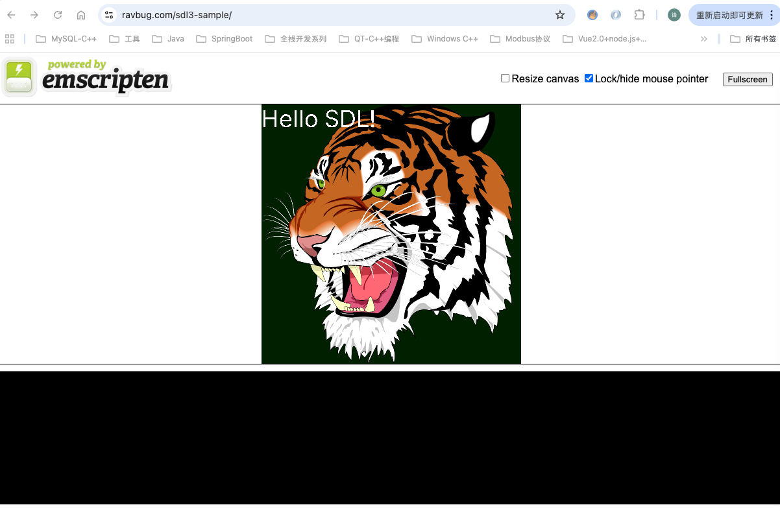Click the tiger SDL canvas
Viewport: 780px width, 511px height.
pos(391,234)
